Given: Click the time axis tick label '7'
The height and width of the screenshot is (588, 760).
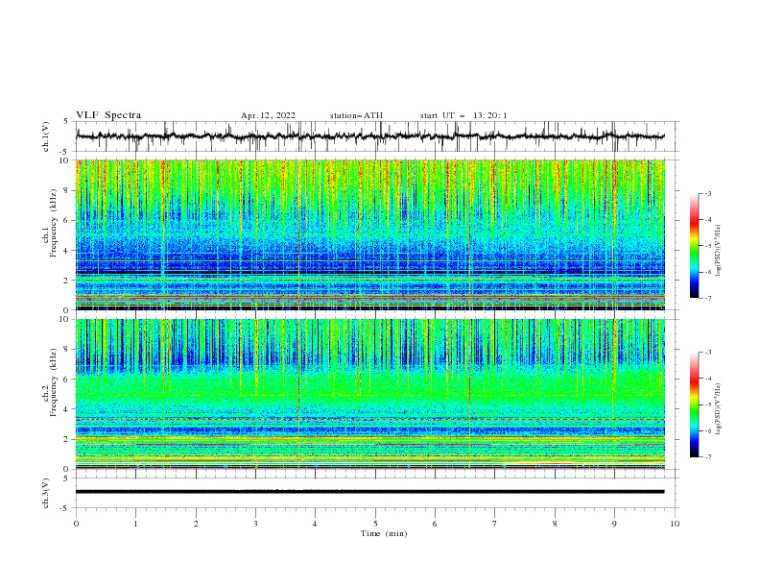Looking at the screenshot, I should (x=495, y=524).
